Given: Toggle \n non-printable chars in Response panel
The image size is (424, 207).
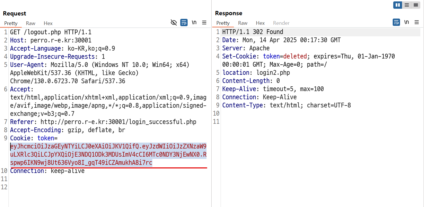Looking at the screenshot, I should [x=407, y=22].
